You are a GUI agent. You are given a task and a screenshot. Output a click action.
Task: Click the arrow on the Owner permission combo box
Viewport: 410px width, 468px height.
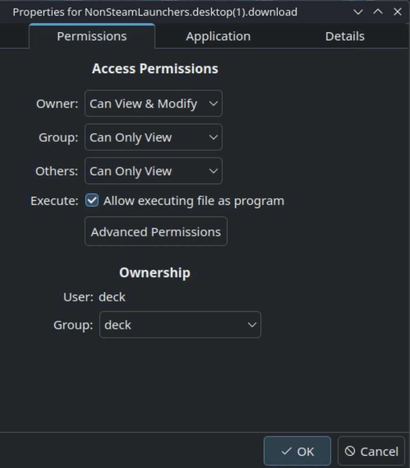213,104
